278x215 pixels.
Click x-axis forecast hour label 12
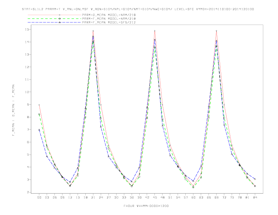coord(70,197)
